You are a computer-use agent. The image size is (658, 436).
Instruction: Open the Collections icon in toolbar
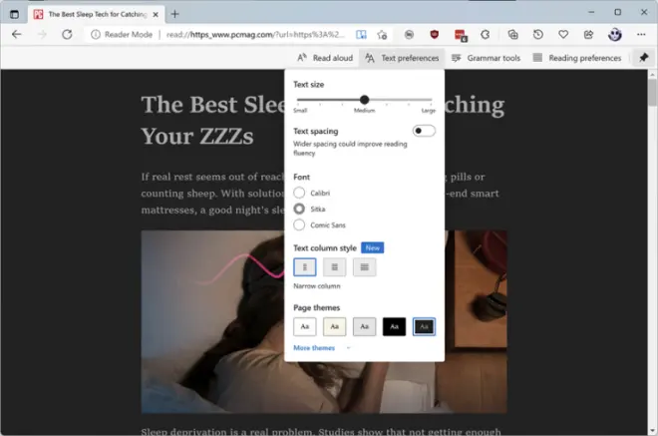[512, 35]
